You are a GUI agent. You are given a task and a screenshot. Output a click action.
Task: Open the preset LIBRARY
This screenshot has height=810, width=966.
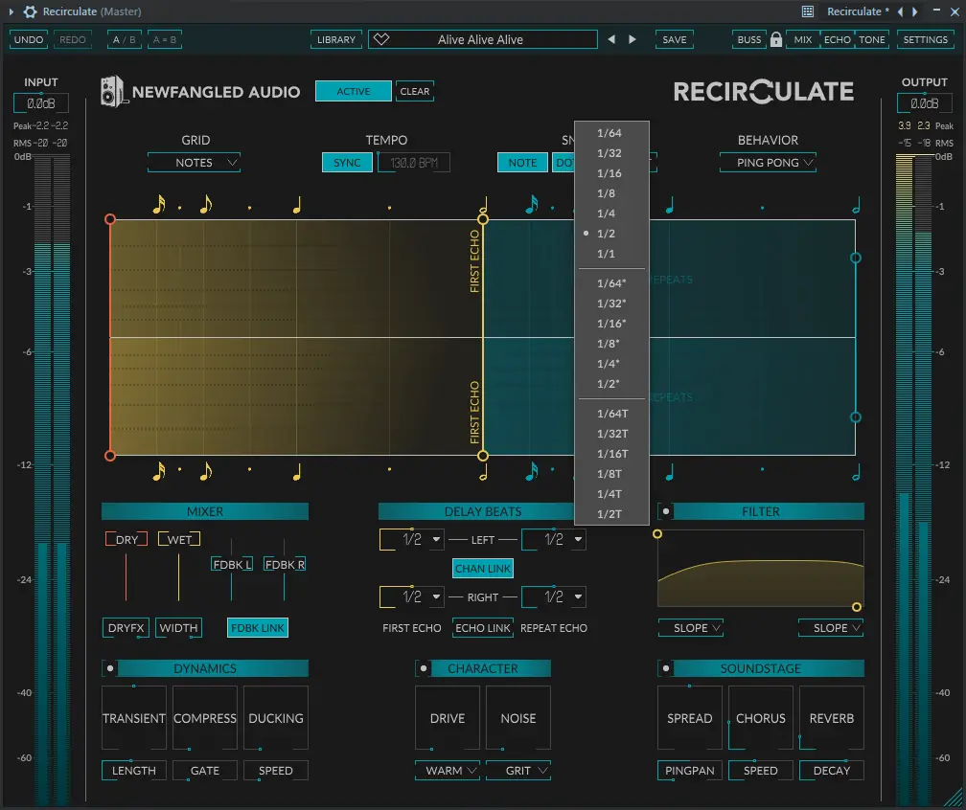point(335,39)
